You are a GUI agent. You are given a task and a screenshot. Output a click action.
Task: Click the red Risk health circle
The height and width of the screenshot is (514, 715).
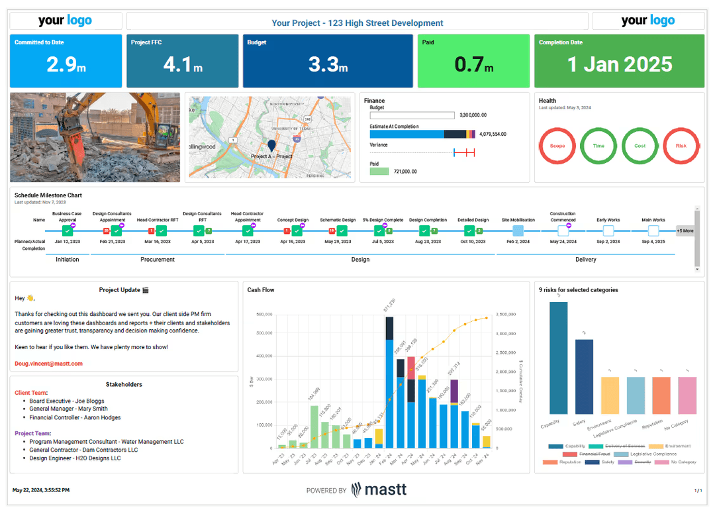[681, 146]
